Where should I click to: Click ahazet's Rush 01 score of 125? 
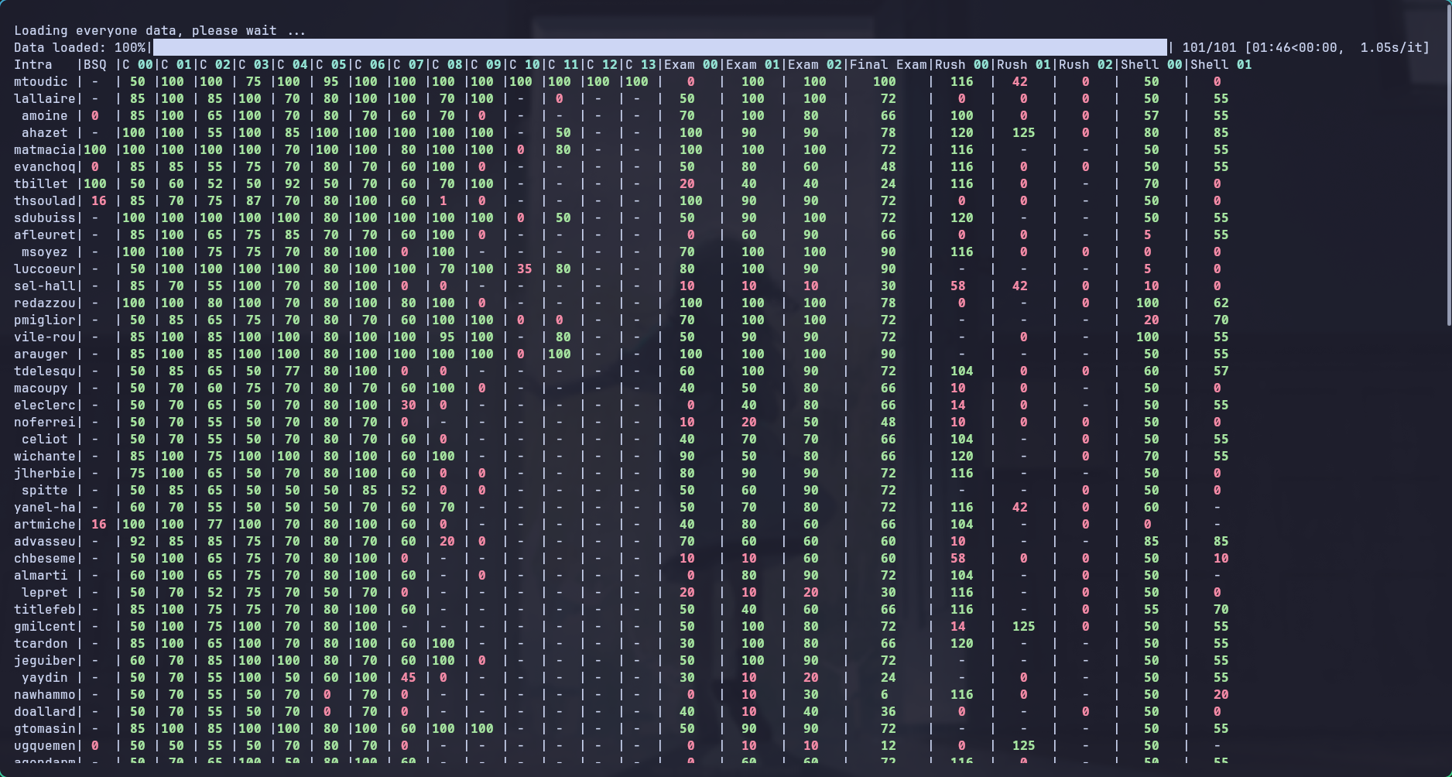[1024, 132]
